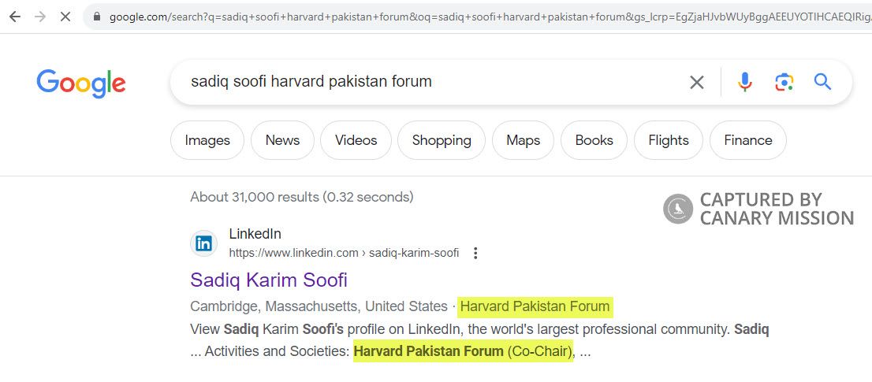872x382 pixels.
Task: Click the blue magnifying glass search icon
Action: (822, 82)
